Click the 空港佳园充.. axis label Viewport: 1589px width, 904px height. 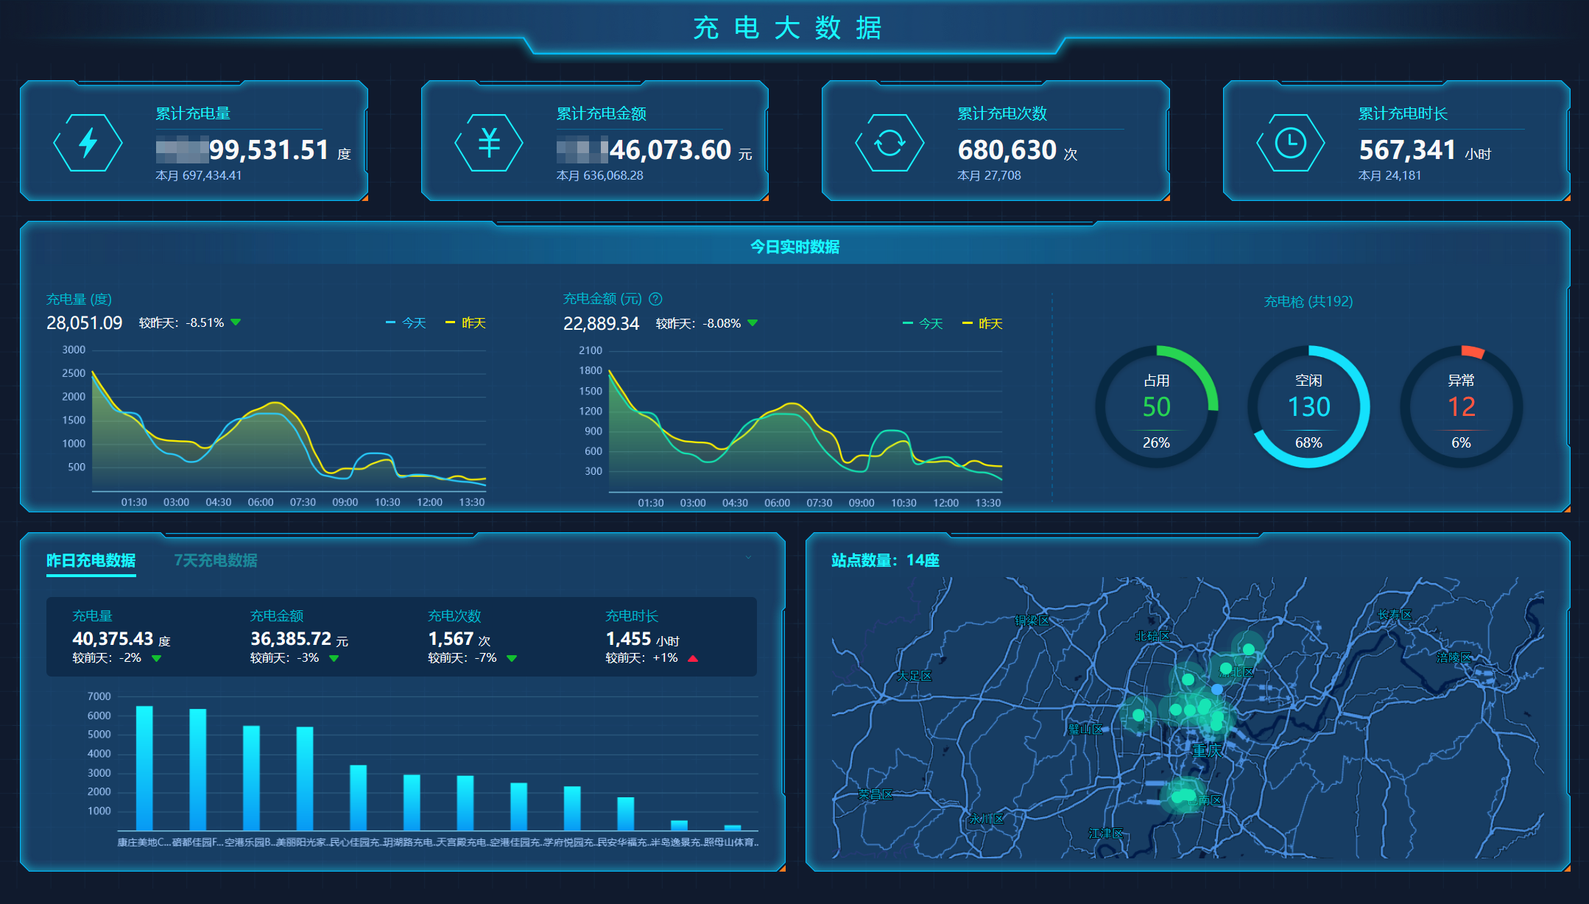517,842
